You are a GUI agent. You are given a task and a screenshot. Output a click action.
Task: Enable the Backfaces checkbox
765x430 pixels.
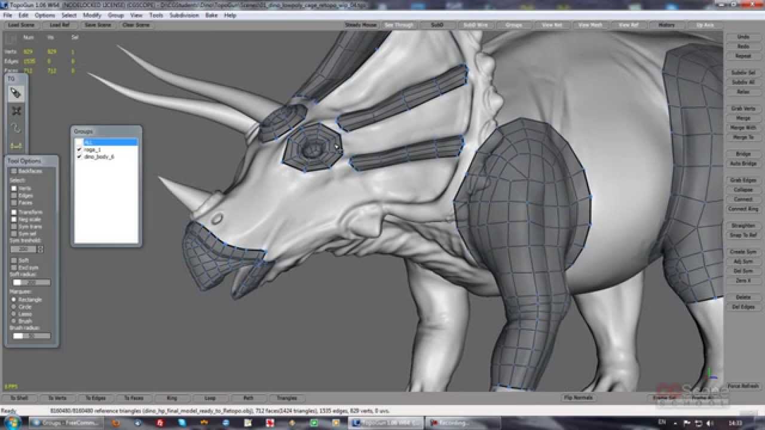point(14,171)
